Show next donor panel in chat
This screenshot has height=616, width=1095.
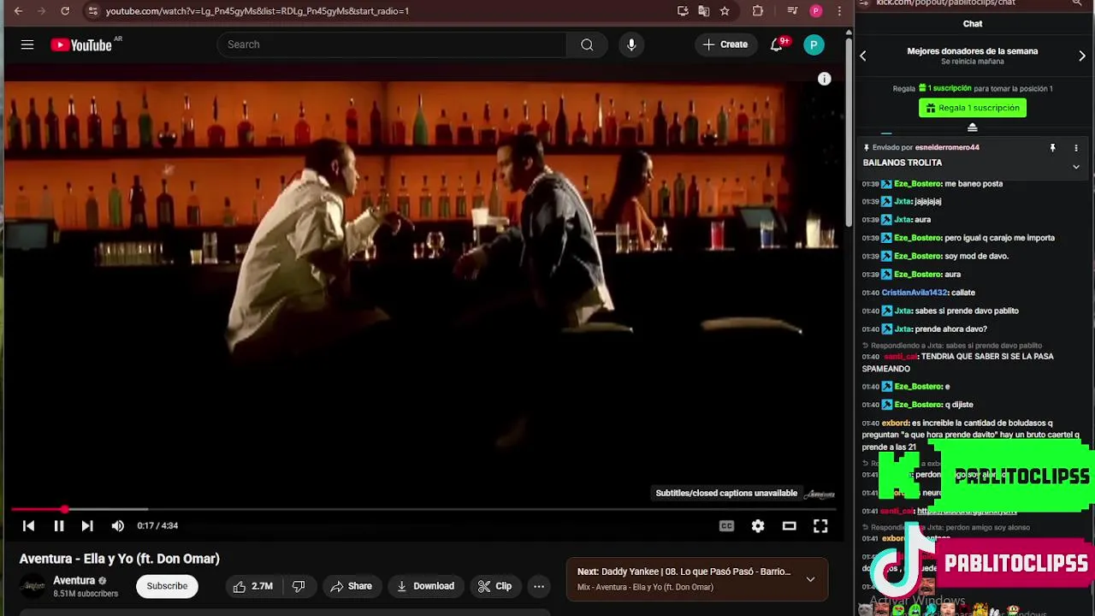1082,56
